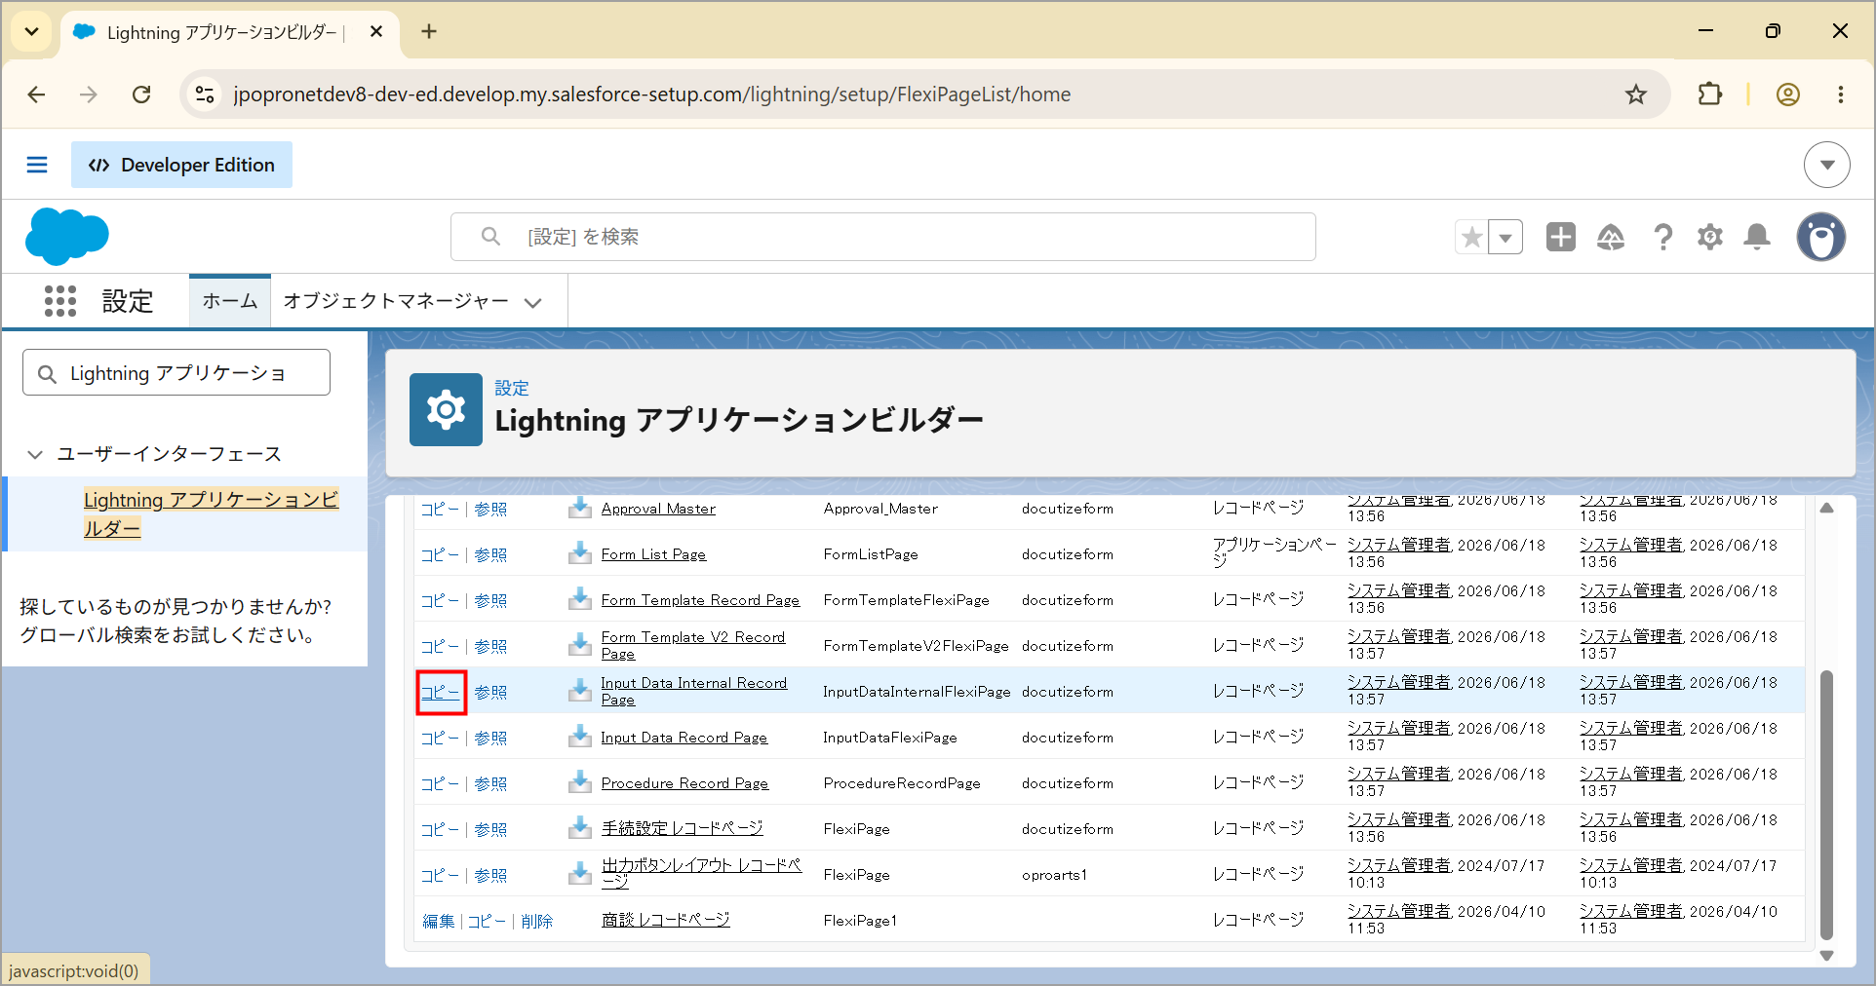Image resolution: width=1876 pixels, height=986 pixels.
Task: Open the user profile avatar
Action: [1821, 237]
